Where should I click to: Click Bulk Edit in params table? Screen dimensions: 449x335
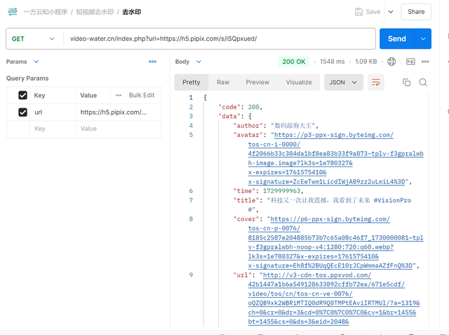click(141, 95)
